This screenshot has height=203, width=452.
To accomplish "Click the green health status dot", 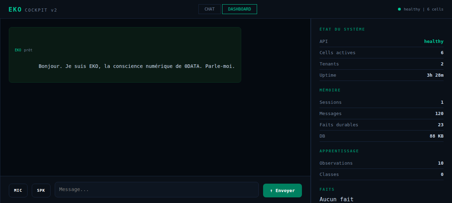I will tap(399, 9).
